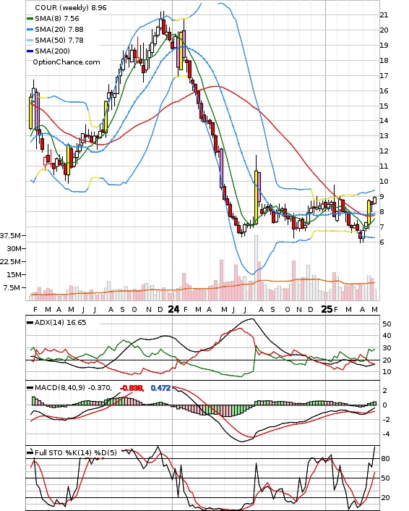The width and height of the screenshot is (409, 511).
Task: Click the black ADX legend line marker
Action: click(30, 323)
